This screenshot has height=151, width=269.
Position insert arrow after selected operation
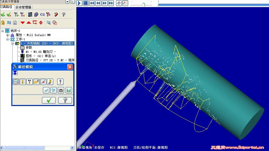(35, 23)
